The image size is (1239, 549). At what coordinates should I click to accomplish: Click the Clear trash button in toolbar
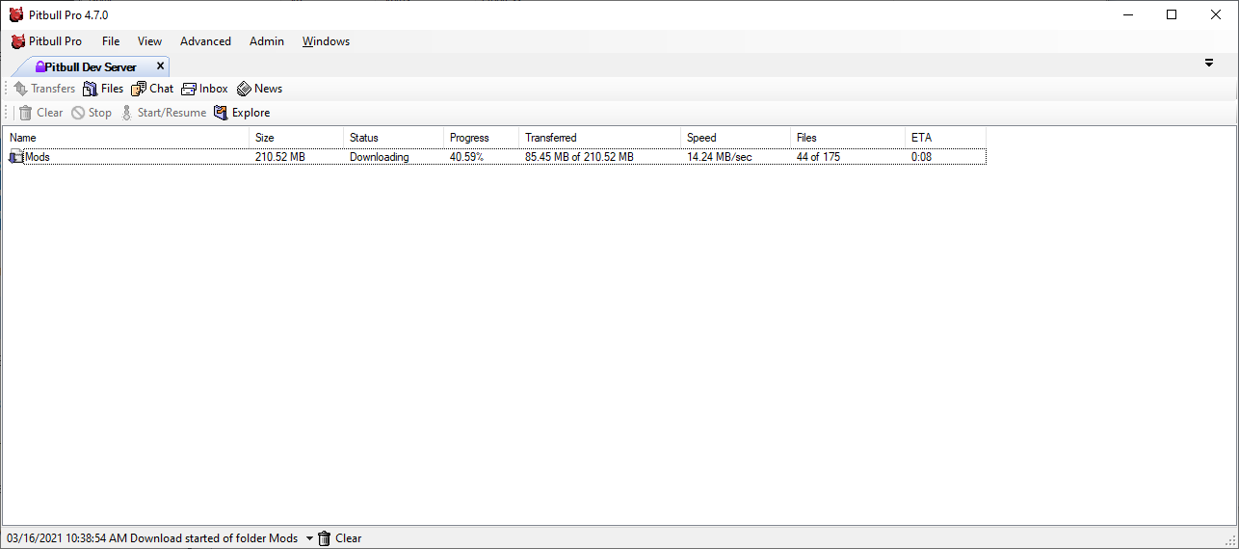(x=40, y=113)
